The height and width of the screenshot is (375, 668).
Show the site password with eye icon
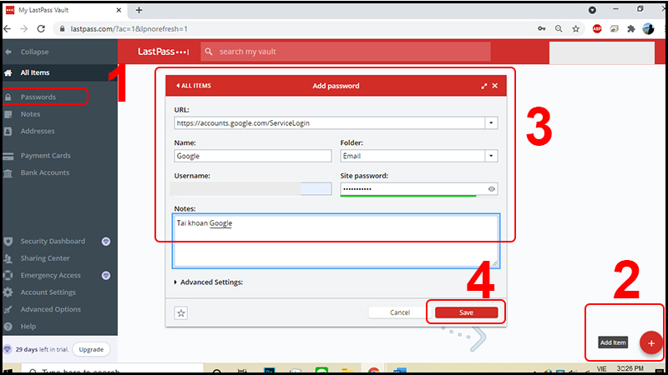click(492, 189)
